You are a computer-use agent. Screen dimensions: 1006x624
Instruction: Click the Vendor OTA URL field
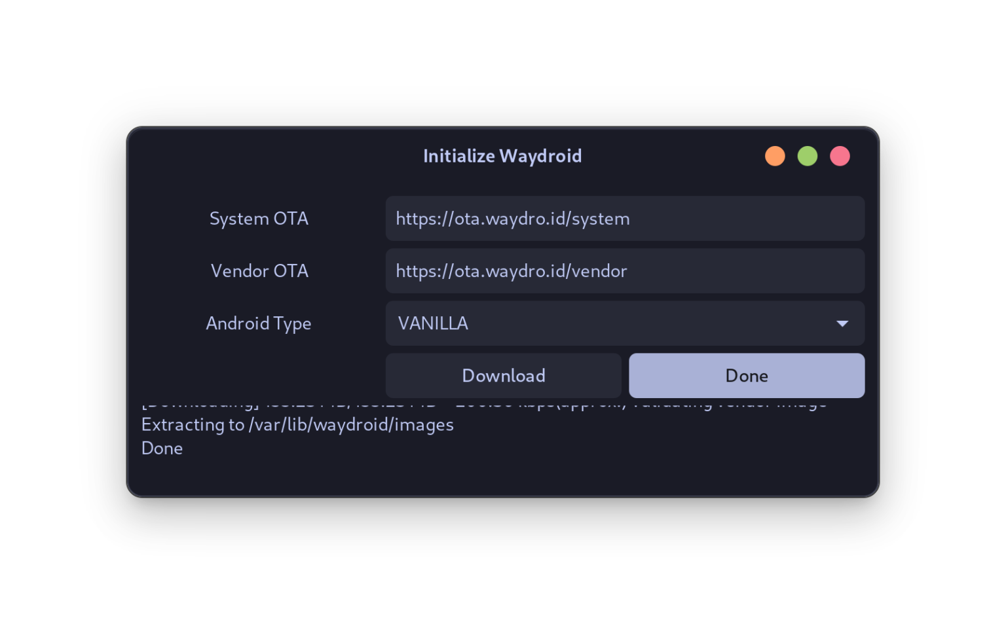coord(625,270)
